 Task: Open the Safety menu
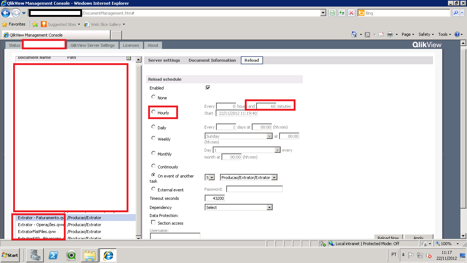click(426, 34)
